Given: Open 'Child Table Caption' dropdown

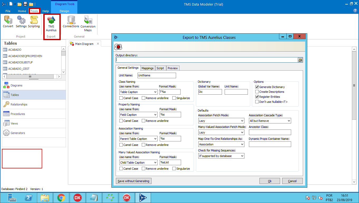Looking at the screenshot, I should 139,163.
